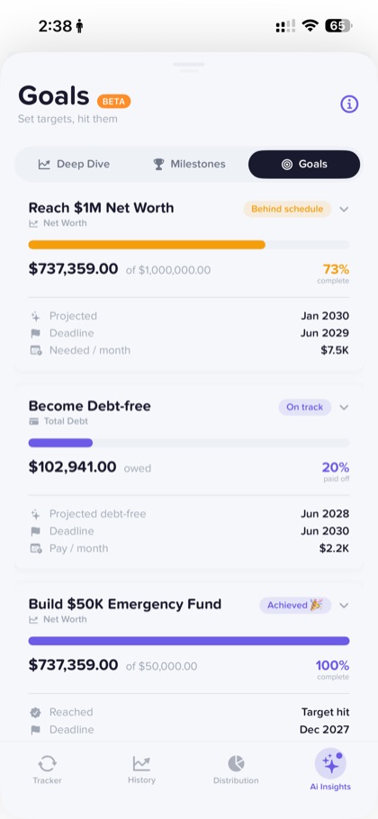Tap the Wi-Fi status icon
The width and height of the screenshot is (378, 819).
tap(310, 25)
